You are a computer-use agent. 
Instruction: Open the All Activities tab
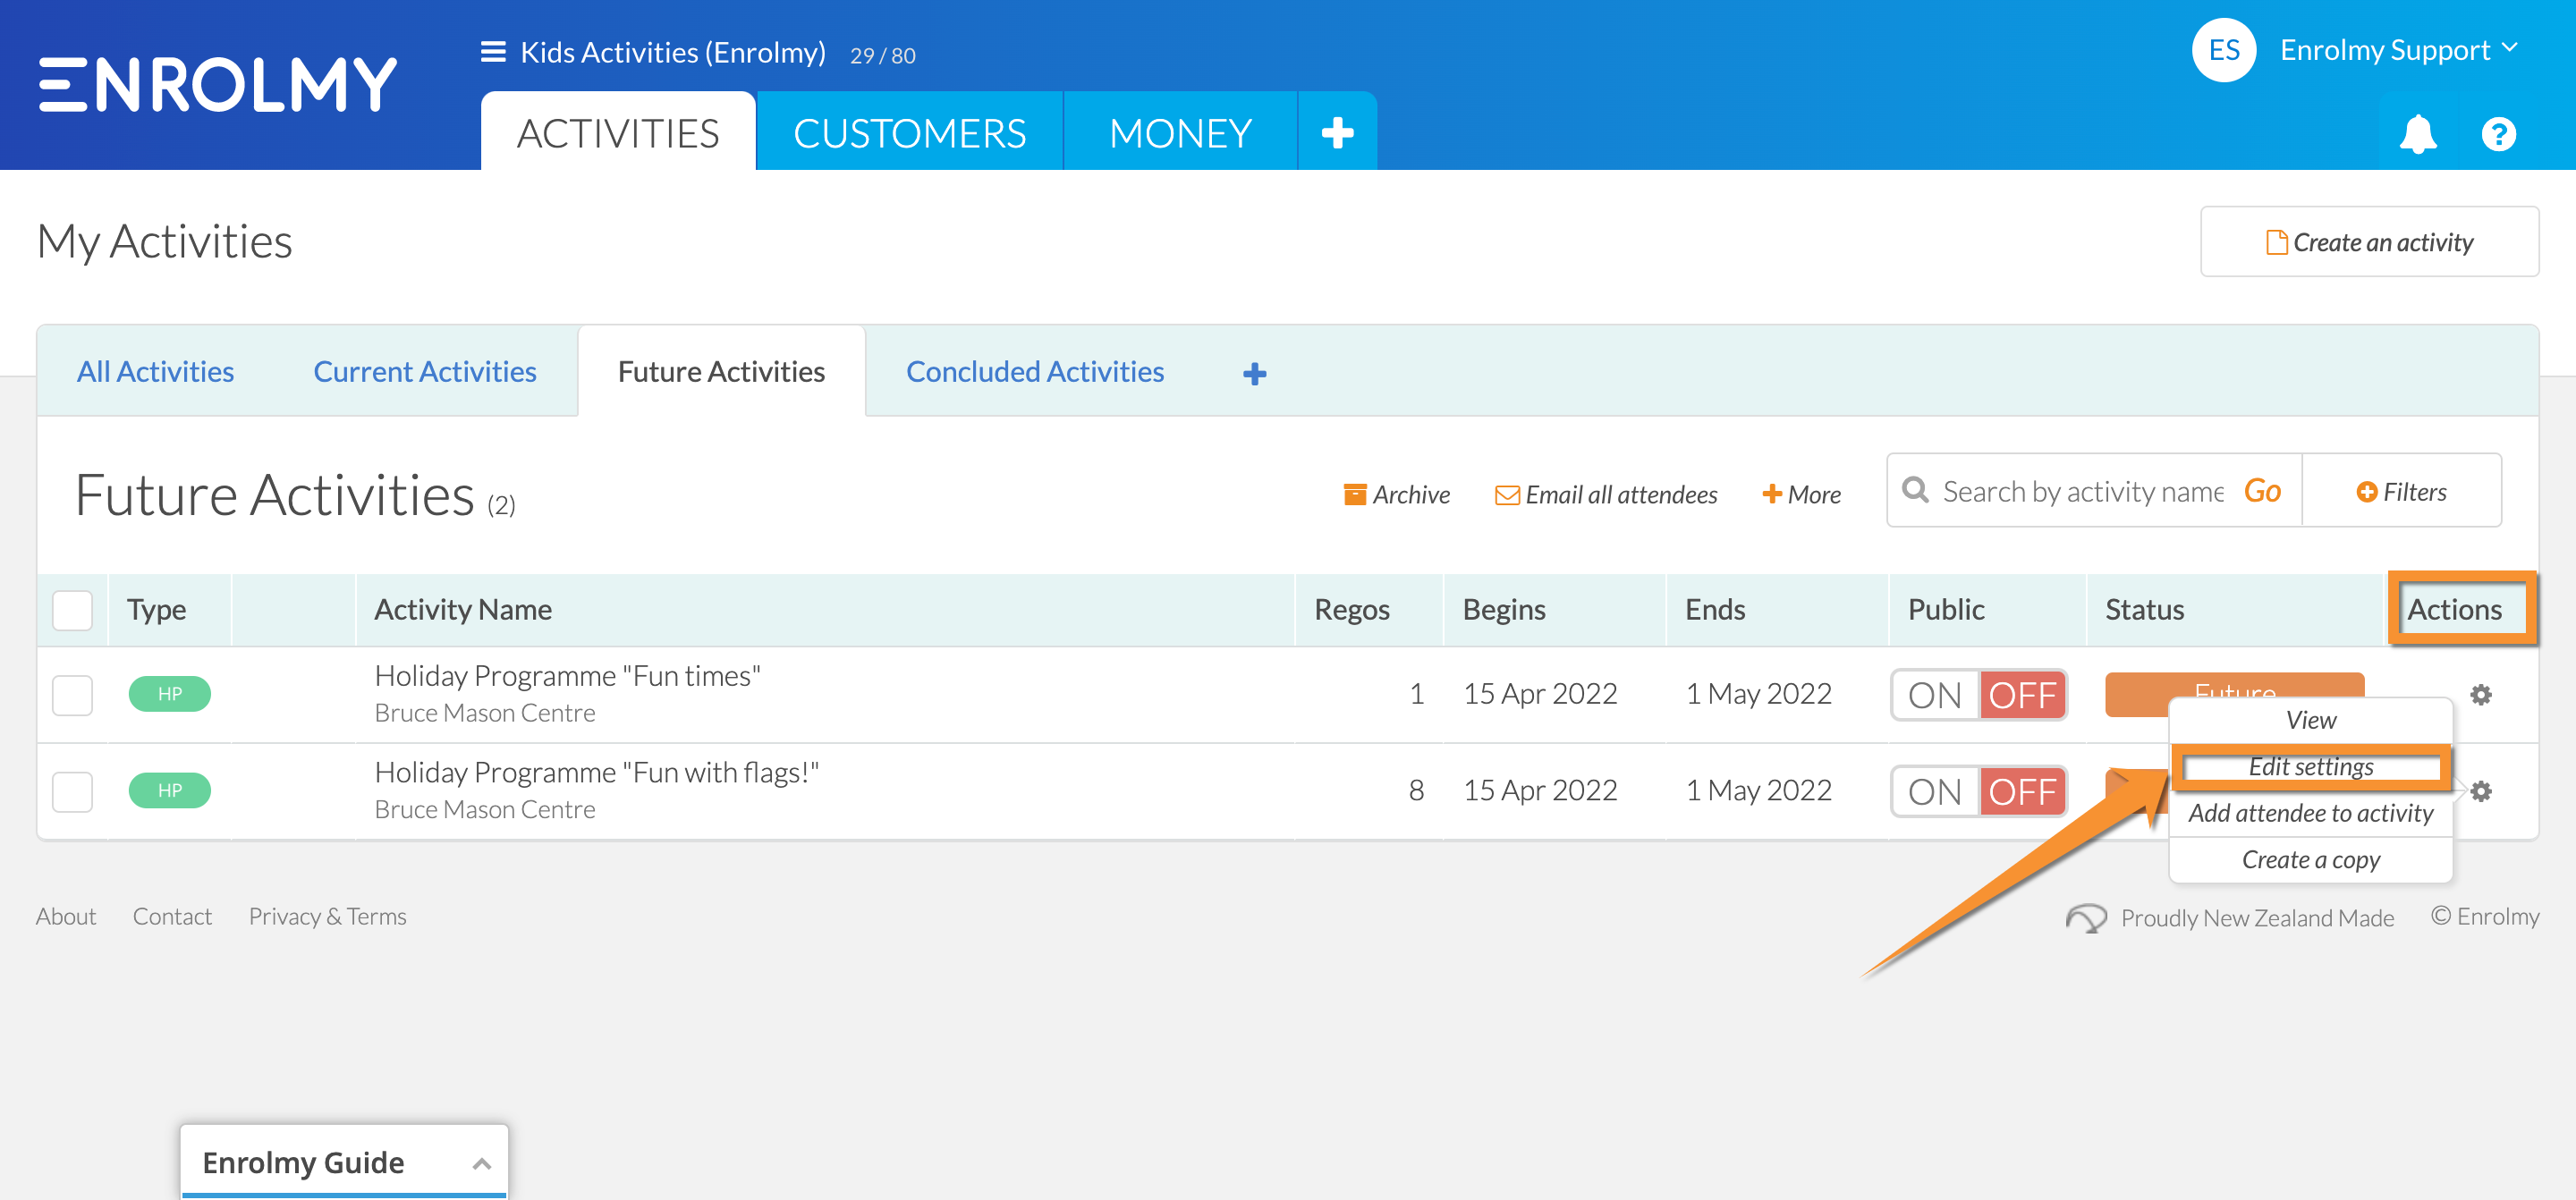click(155, 371)
